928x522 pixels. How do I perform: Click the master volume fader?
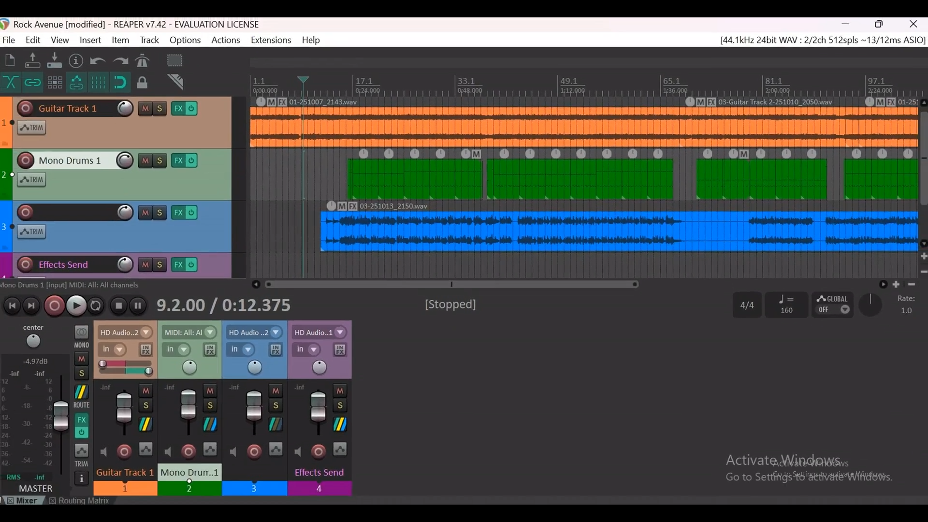[61, 416]
